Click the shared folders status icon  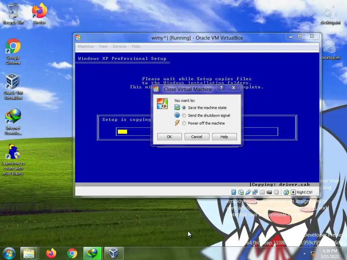pyautogui.click(x=262, y=192)
